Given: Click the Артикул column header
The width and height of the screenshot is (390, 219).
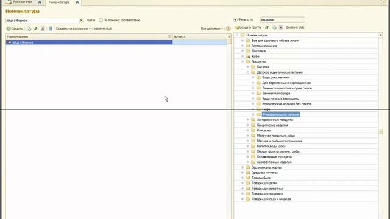Looking at the screenshot, I should [200, 36].
